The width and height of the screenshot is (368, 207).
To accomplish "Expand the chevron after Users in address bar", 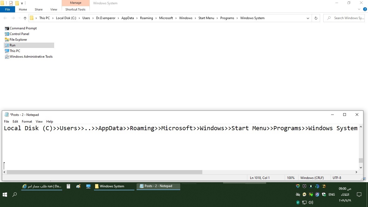I will (93, 18).
